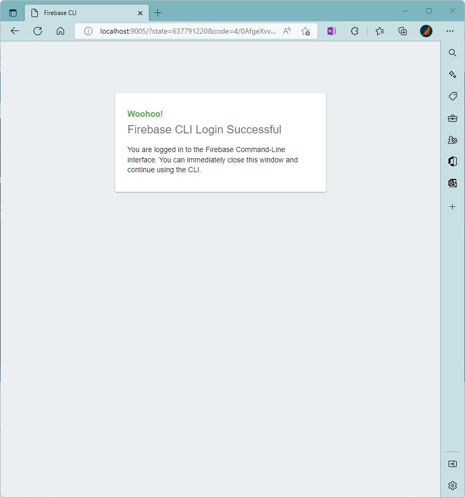Go to the home page

60,31
